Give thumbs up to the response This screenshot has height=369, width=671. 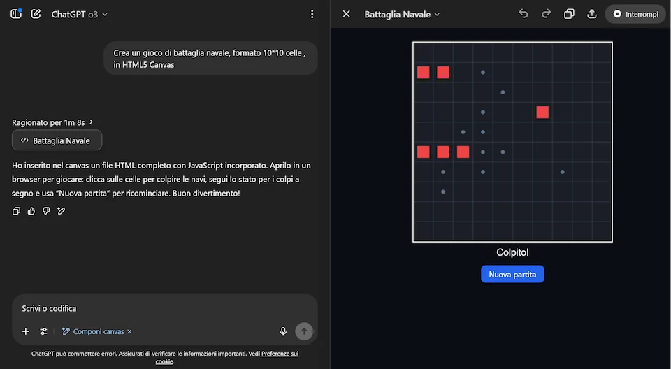[31, 211]
